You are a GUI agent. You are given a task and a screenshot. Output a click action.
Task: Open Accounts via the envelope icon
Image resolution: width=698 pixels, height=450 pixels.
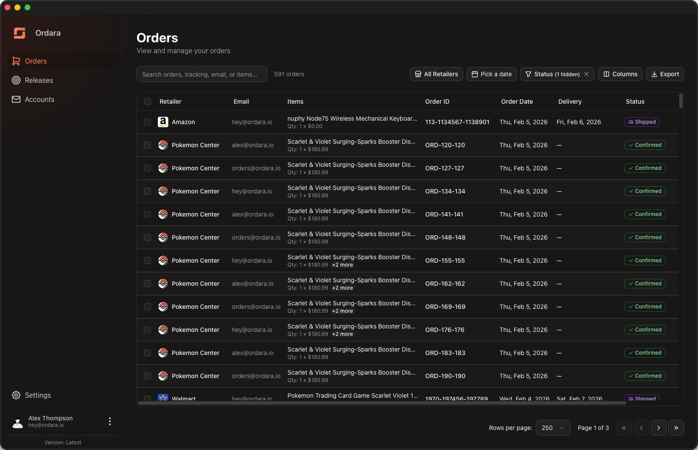[x=16, y=99]
